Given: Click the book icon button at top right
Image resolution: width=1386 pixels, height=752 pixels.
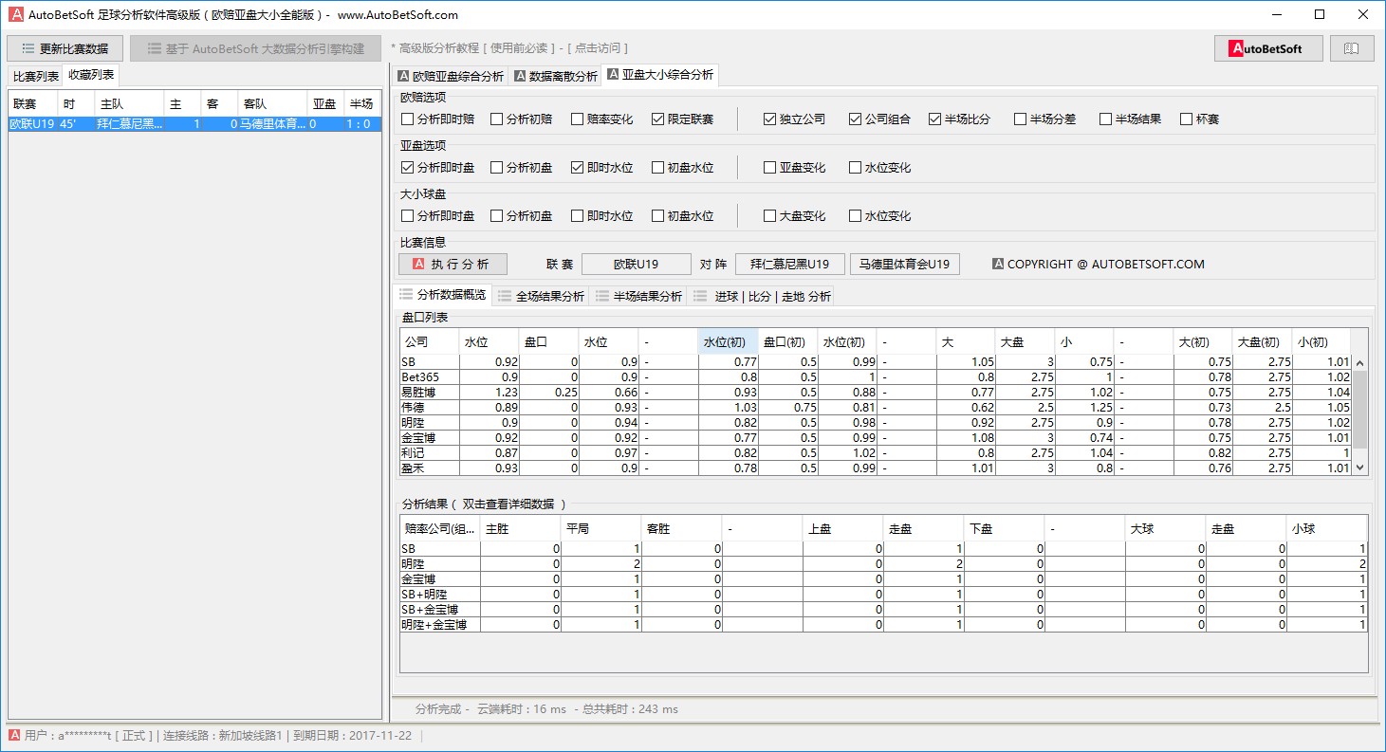Looking at the screenshot, I should pyautogui.click(x=1352, y=48).
